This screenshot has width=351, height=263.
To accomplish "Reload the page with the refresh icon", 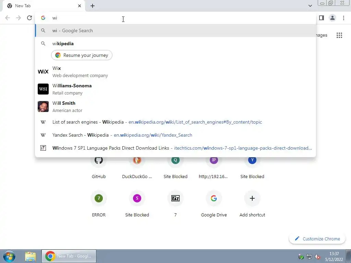I will pyautogui.click(x=29, y=18).
